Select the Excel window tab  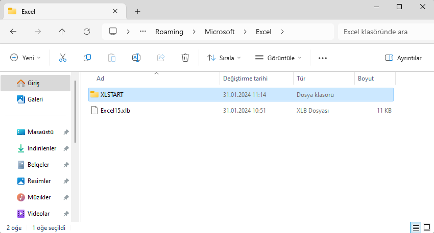pyautogui.click(x=65, y=11)
